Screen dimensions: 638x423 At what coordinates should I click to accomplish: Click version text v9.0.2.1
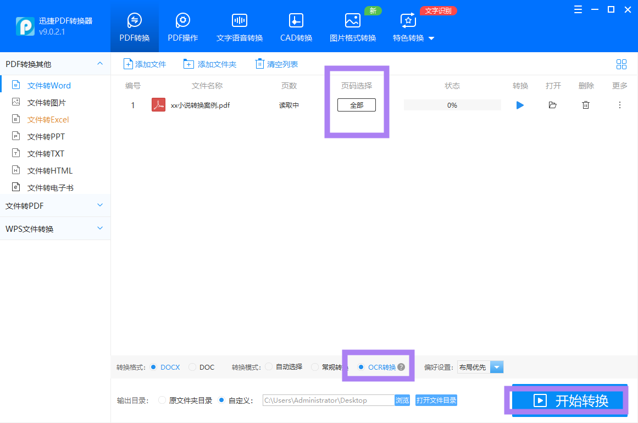pyautogui.click(x=52, y=32)
